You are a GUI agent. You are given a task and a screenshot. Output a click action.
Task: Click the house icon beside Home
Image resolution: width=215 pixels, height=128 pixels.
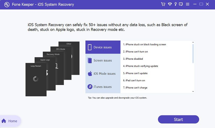point(4,121)
